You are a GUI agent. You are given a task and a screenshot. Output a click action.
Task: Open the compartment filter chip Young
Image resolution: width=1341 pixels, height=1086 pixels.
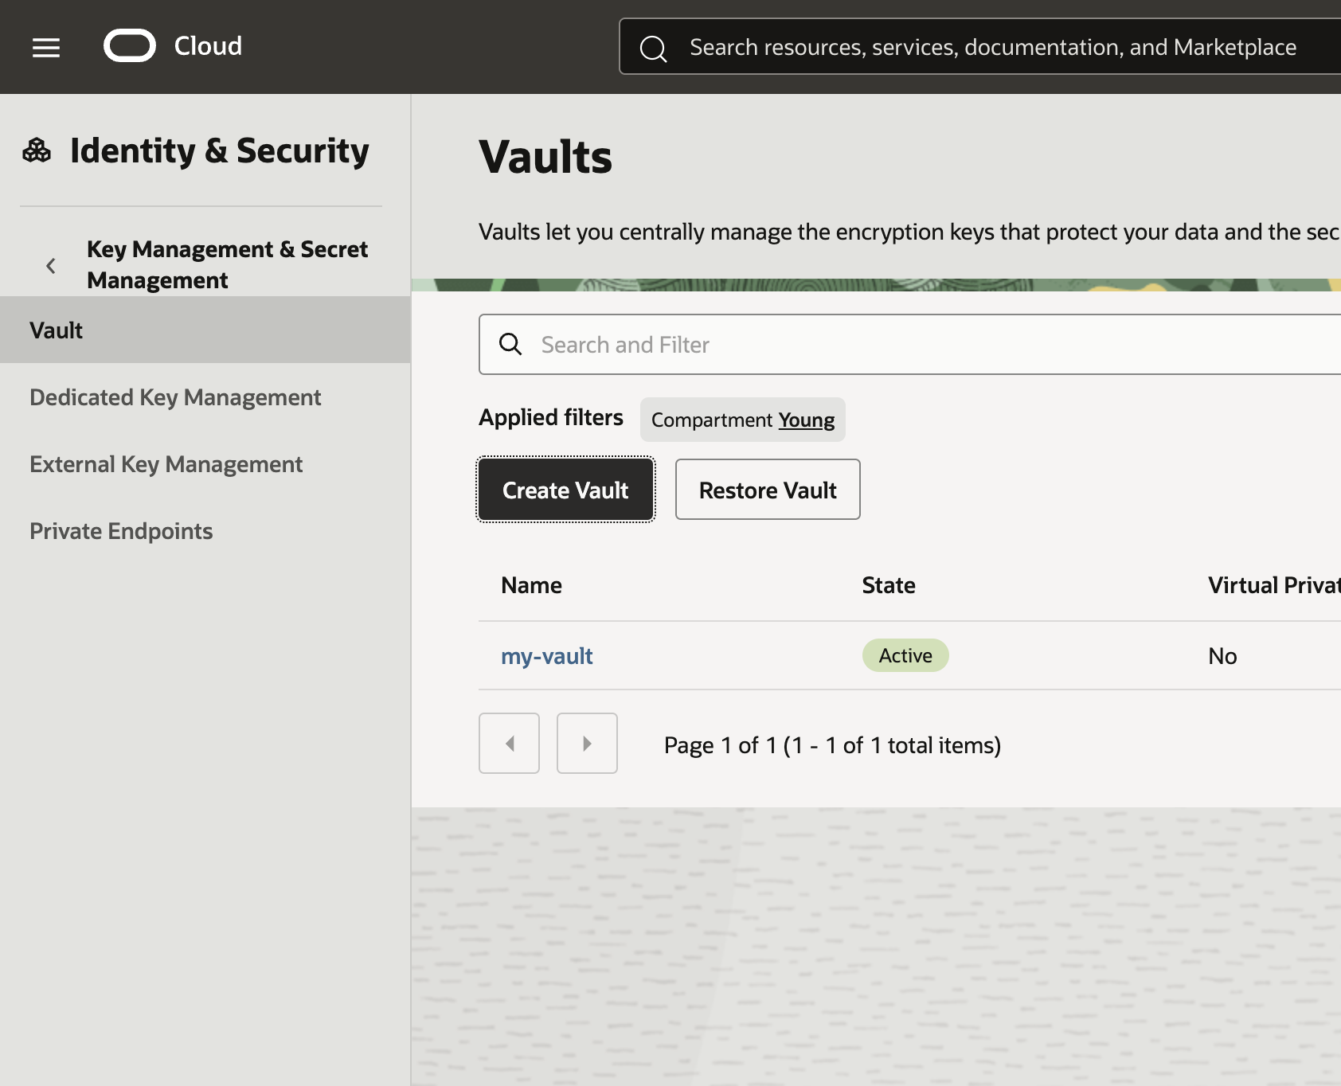tap(806, 420)
